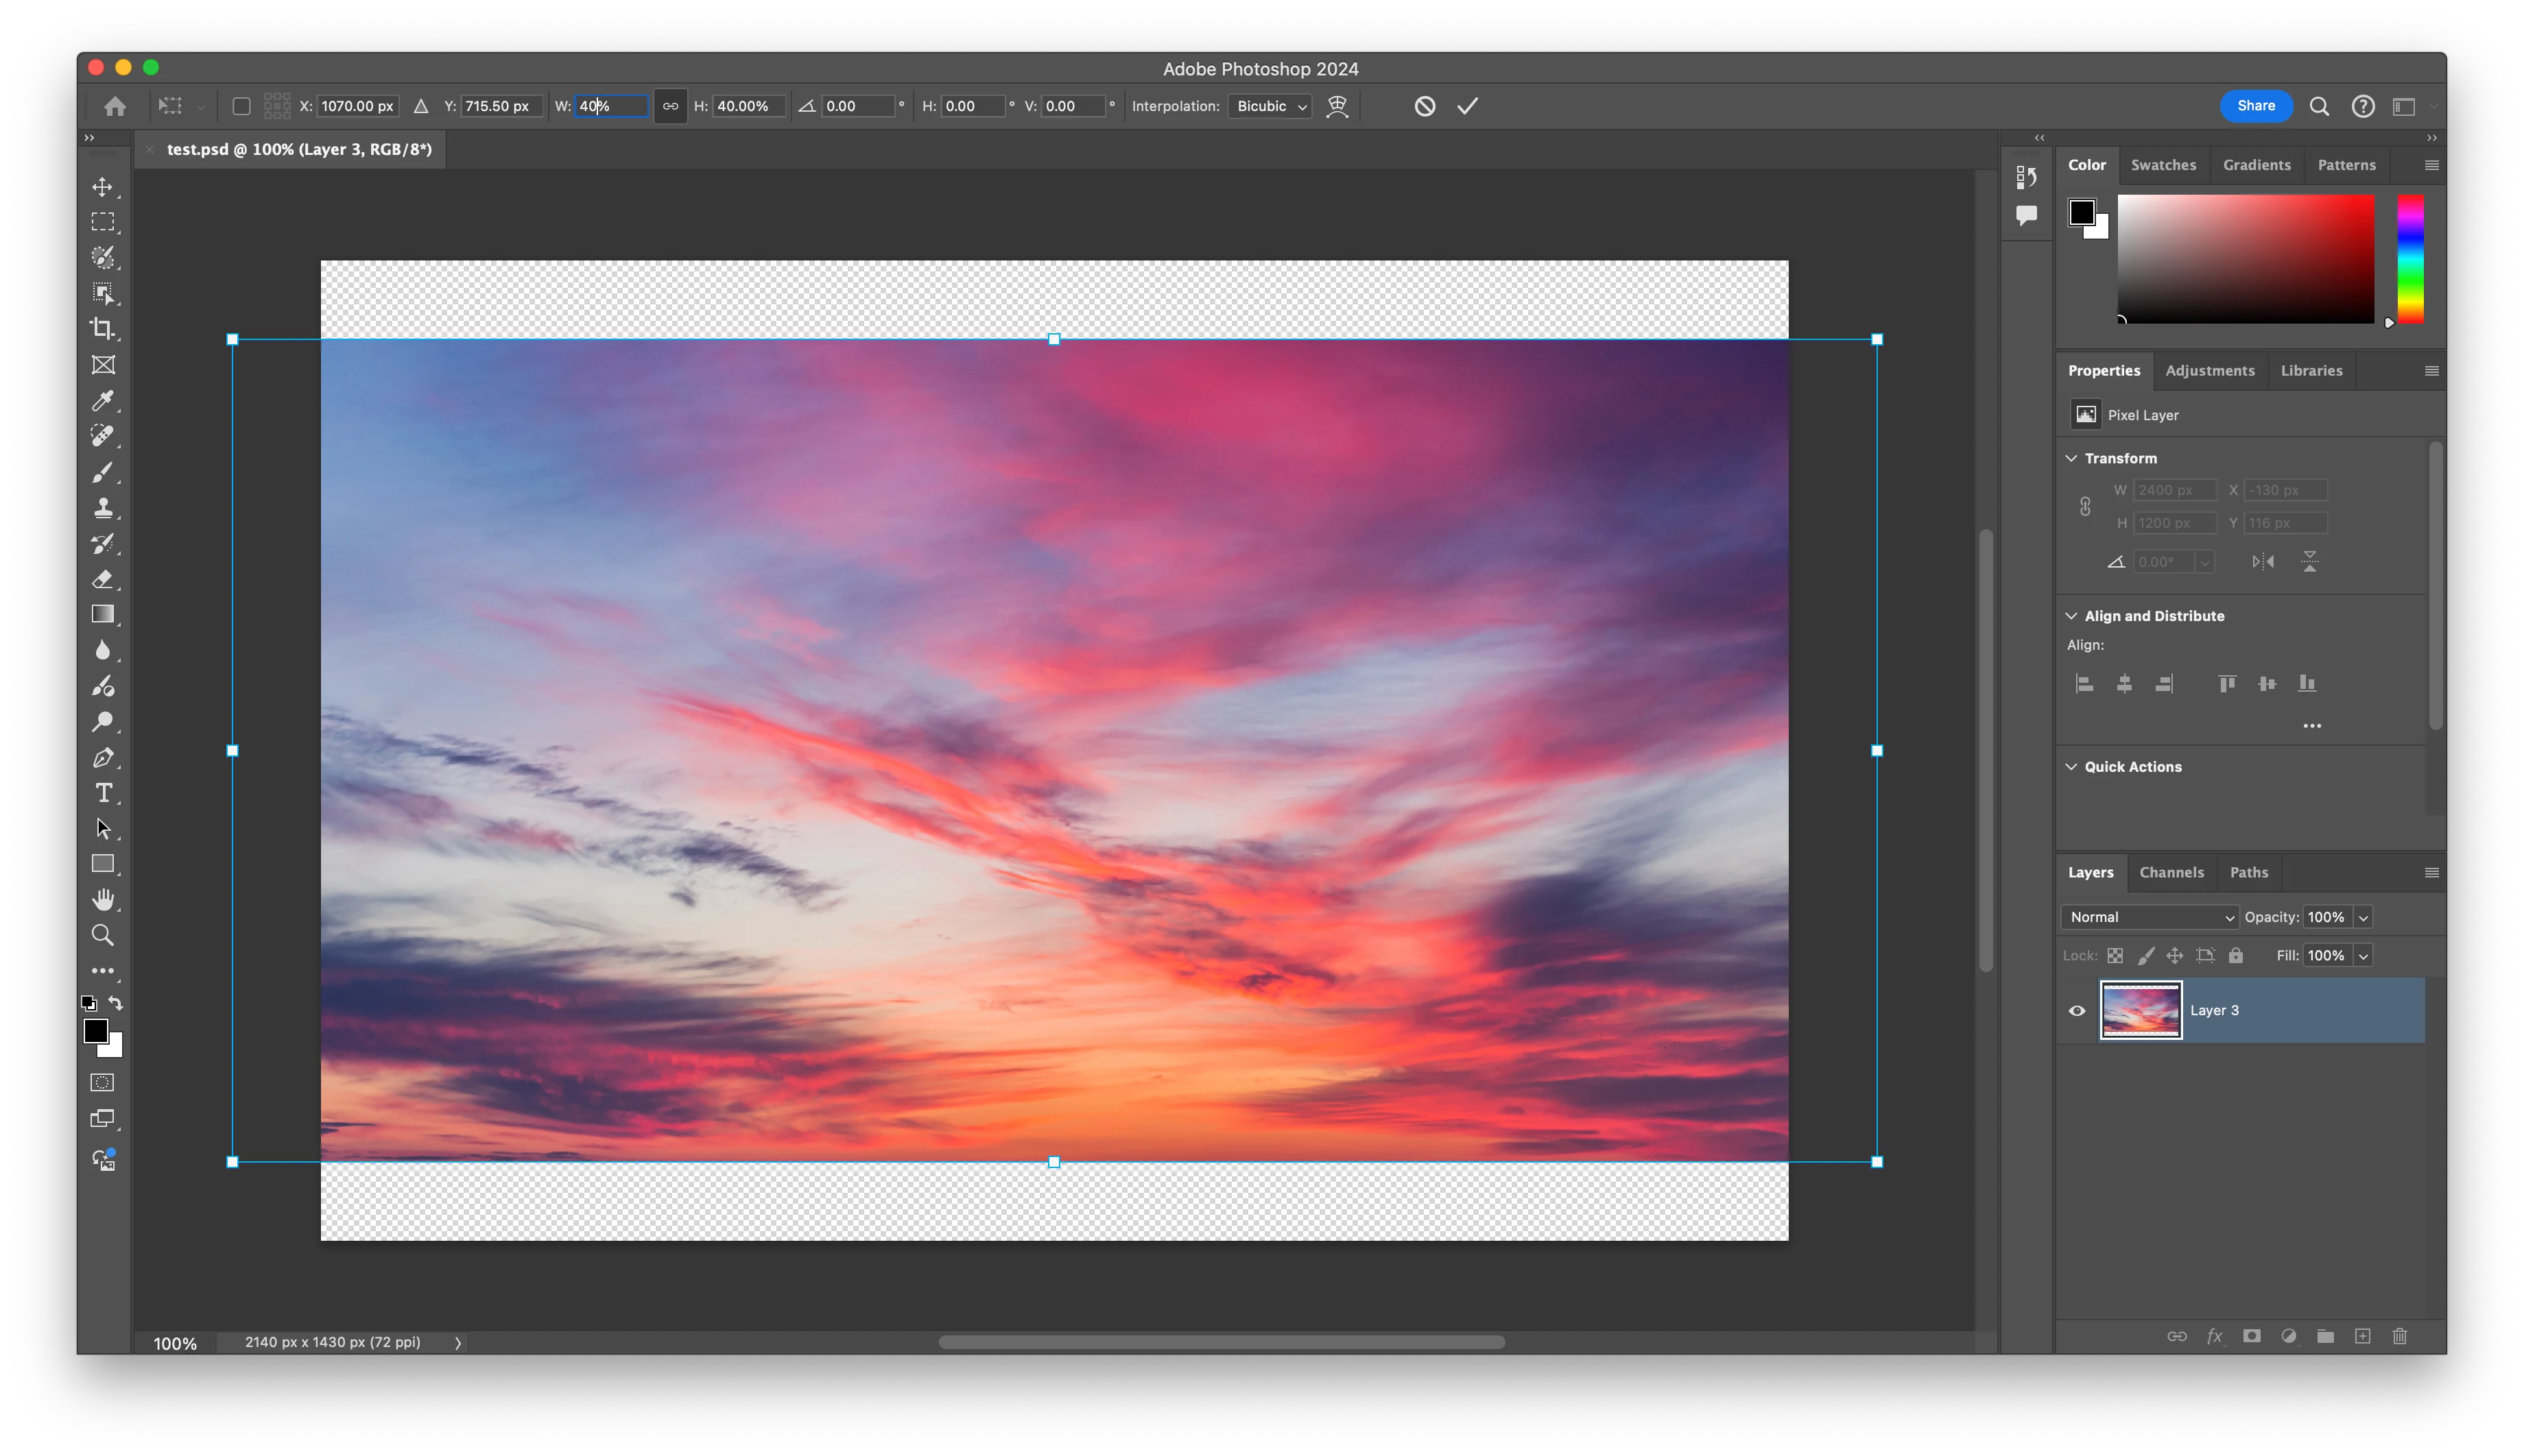Select the Clone Stamp tool
The width and height of the screenshot is (2524, 1456).
point(102,507)
